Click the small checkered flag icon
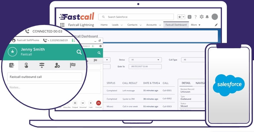The image size is (254, 132). point(95,61)
